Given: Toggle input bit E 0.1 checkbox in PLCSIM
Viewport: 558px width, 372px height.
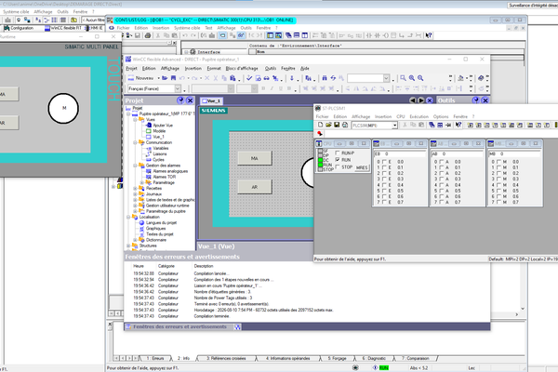Looking at the screenshot, I should tap(384, 167).
